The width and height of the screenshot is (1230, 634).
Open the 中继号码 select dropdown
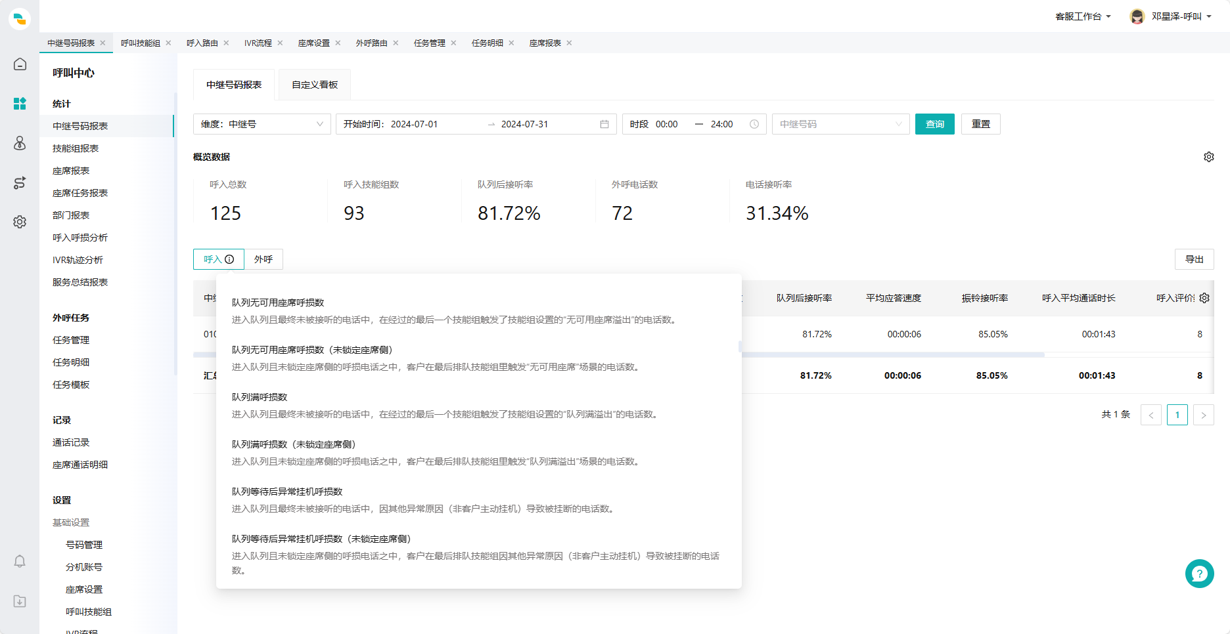point(840,124)
